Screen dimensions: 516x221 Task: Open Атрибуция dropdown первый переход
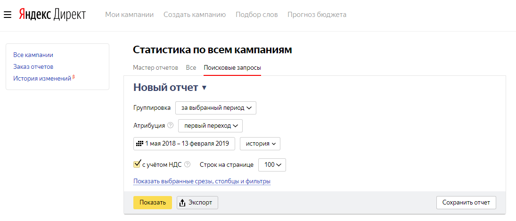tap(210, 126)
